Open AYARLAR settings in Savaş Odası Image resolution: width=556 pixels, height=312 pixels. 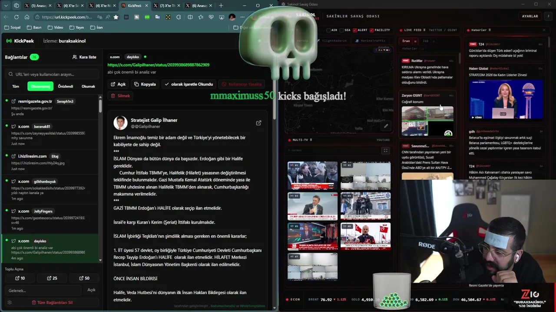point(530,16)
